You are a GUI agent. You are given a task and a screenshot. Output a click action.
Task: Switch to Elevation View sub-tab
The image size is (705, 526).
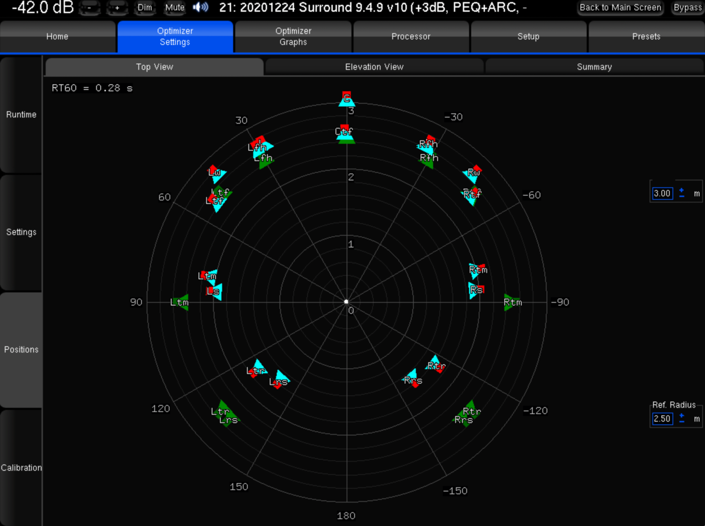[374, 67]
